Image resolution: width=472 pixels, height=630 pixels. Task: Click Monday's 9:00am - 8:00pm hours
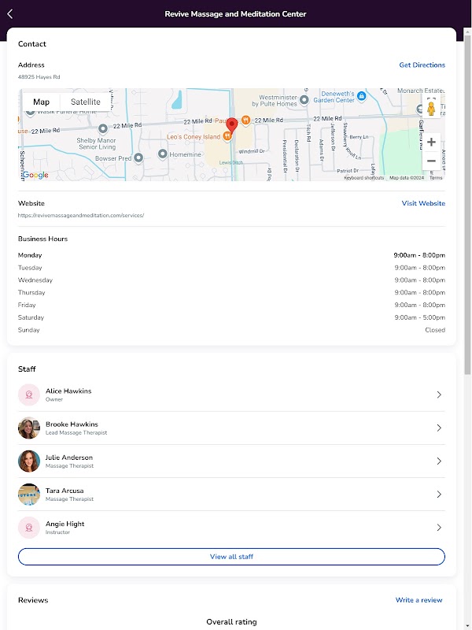pos(419,255)
